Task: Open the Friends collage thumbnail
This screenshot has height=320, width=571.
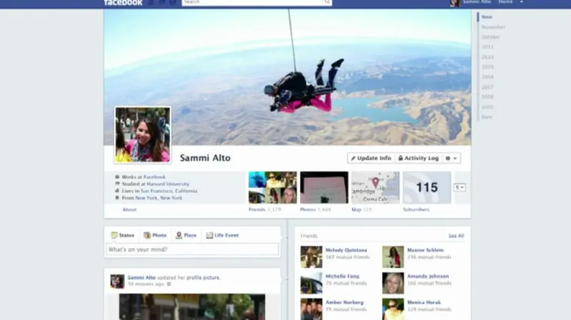Action: point(273,187)
